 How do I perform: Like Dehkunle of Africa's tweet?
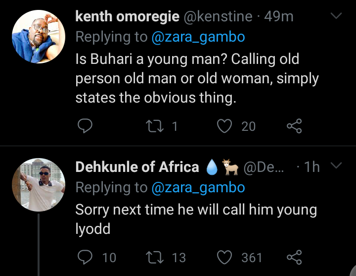[x=225, y=257]
